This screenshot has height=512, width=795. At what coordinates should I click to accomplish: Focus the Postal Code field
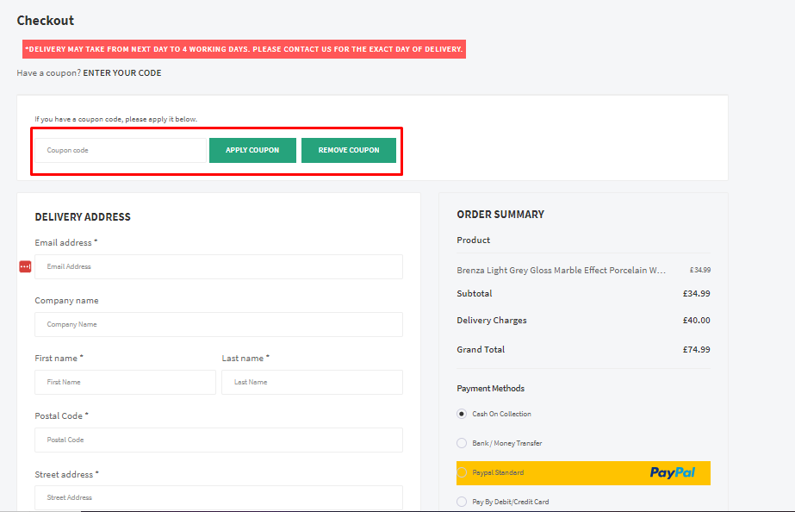[219, 440]
